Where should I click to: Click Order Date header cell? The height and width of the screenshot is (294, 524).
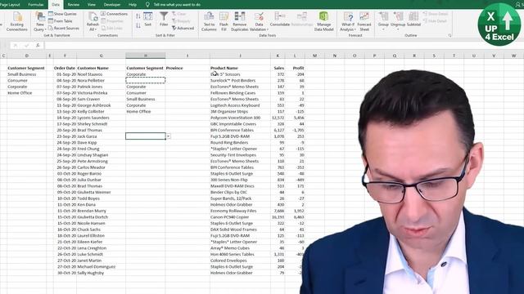65,68
